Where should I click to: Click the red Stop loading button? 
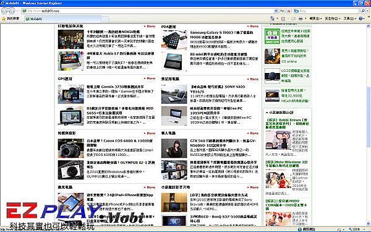288,11
